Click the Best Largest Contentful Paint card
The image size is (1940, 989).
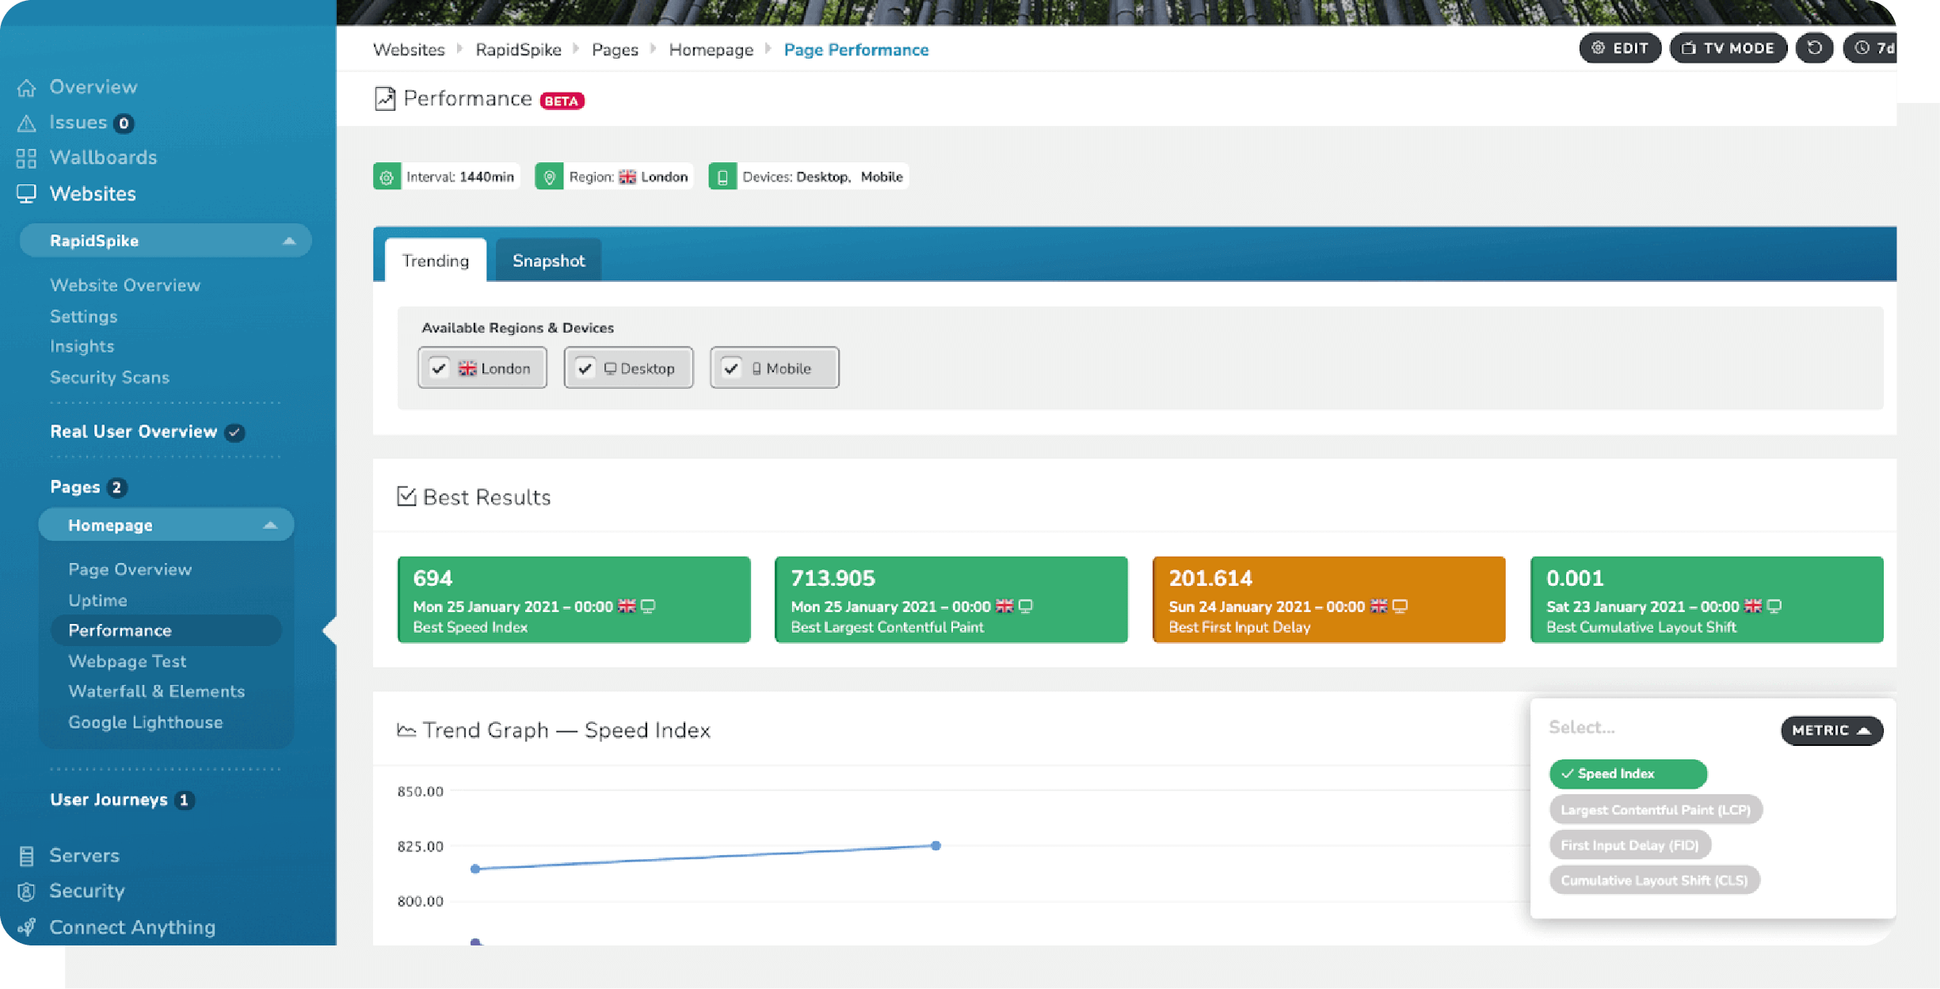951,600
